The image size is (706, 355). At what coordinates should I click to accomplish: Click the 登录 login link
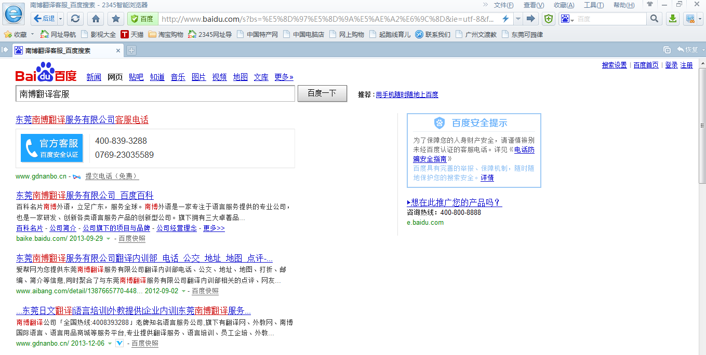(x=671, y=65)
